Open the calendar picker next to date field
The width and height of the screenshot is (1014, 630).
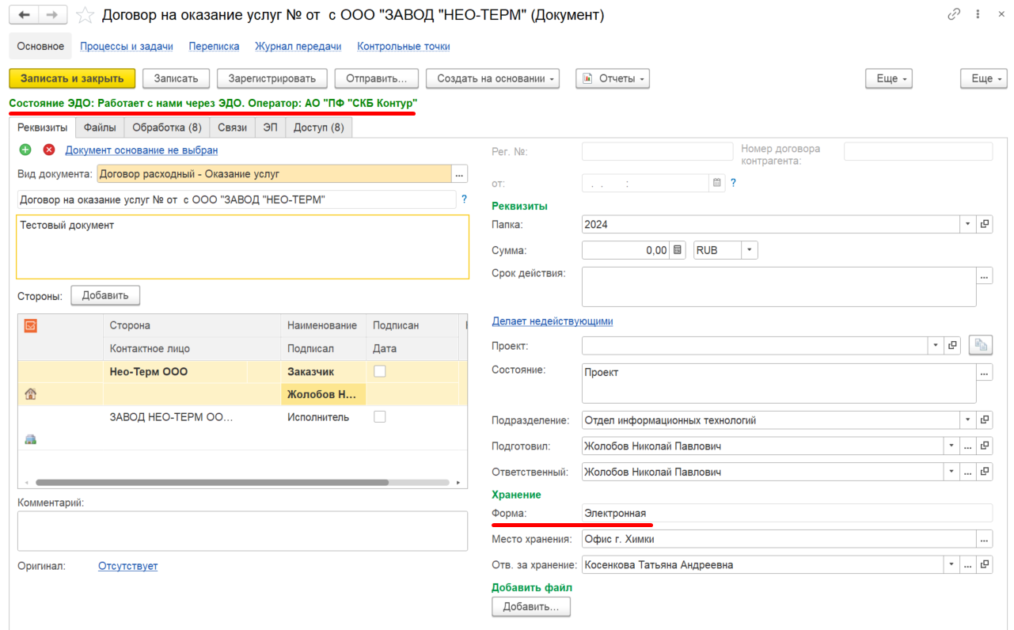click(x=717, y=183)
